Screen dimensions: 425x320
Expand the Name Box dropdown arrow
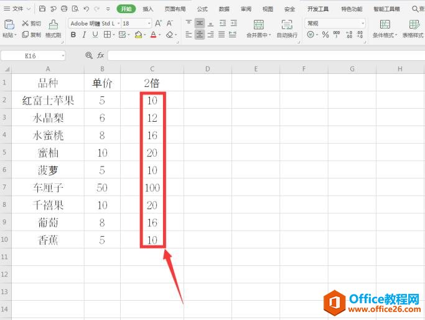[63, 56]
